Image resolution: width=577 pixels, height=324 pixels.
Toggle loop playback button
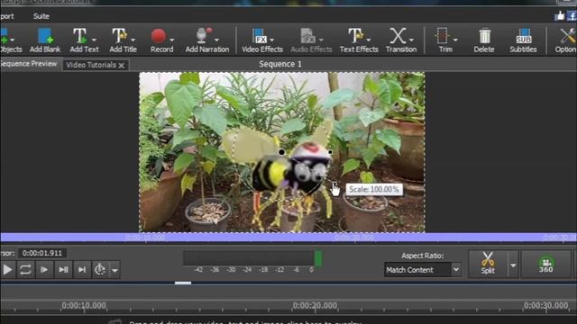point(25,270)
